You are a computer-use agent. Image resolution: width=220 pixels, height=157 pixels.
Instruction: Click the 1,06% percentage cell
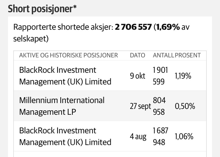[x=184, y=137]
